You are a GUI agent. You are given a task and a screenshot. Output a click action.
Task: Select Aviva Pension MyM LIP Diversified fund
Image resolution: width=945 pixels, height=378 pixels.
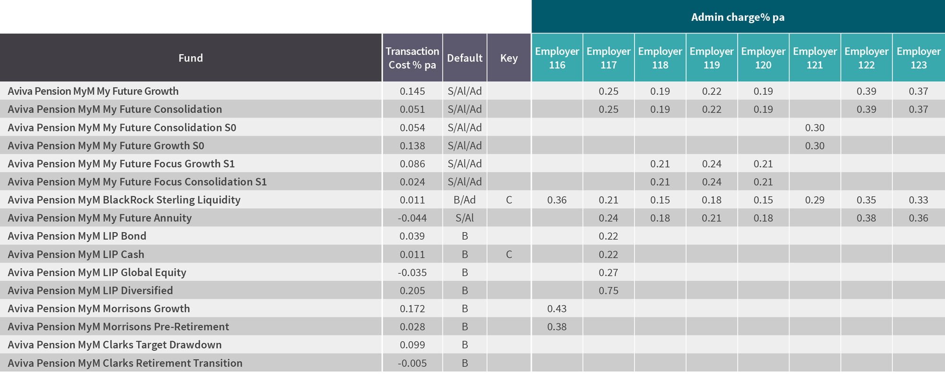(90, 291)
